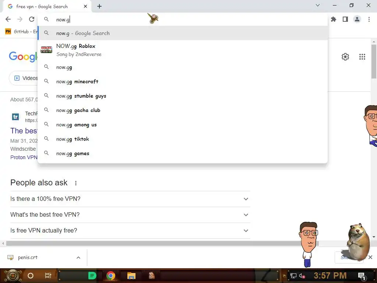The height and width of the screenshot is (283, 377).
Task: Open the notification center icon
Action: [x=362, y=276]
